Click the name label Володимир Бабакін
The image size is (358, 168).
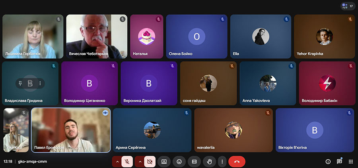tap(319, 101)
